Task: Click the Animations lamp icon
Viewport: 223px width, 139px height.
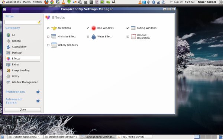Action: tap(54, 28)
